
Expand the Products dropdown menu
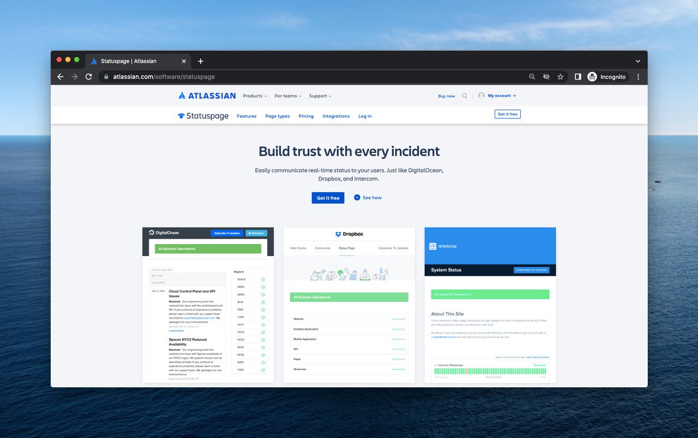(255, 96)
